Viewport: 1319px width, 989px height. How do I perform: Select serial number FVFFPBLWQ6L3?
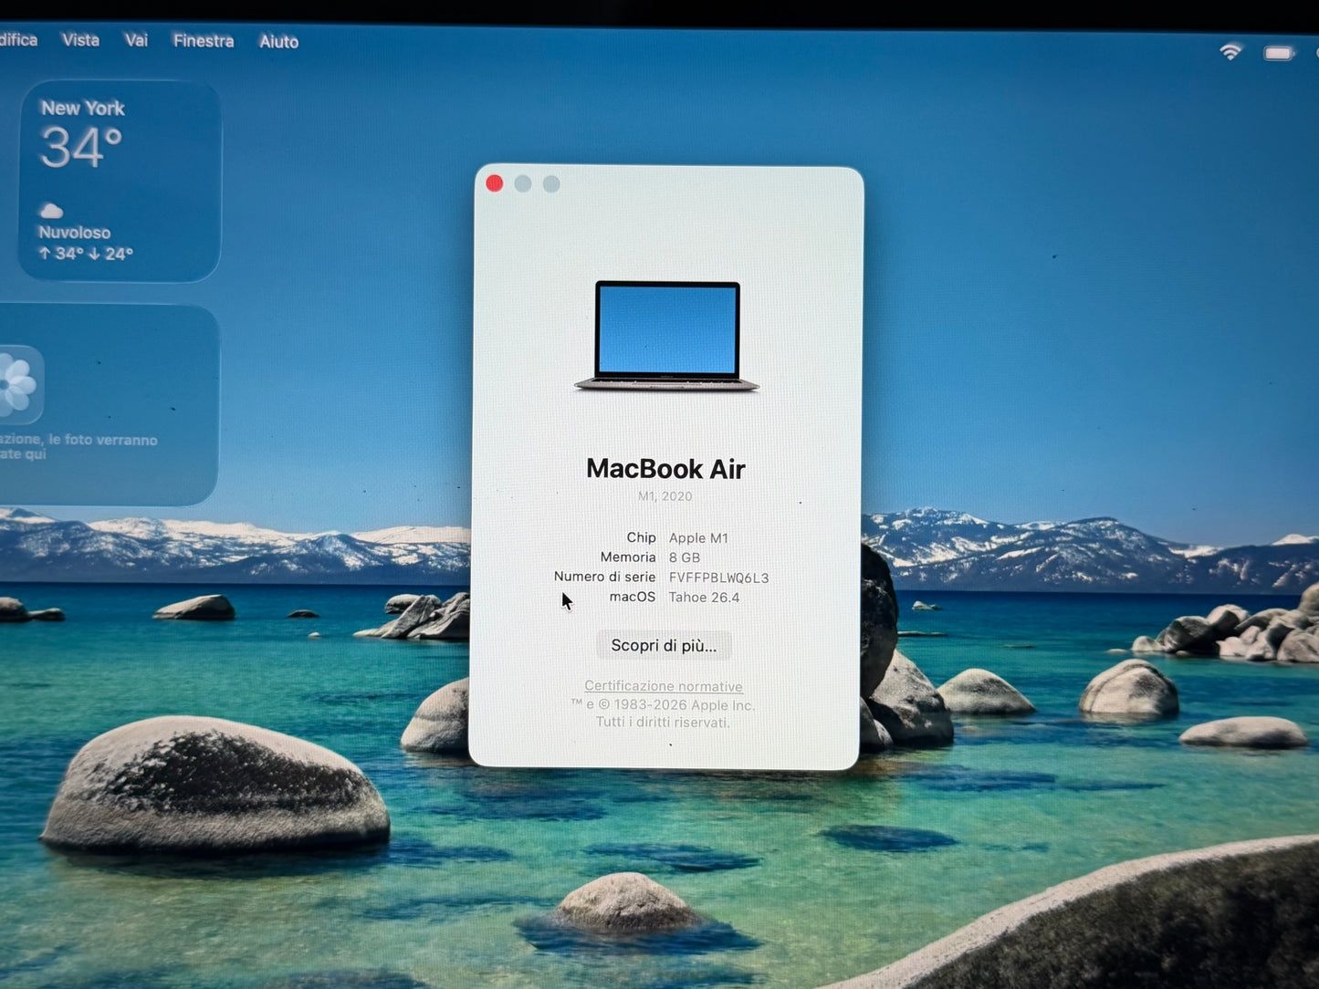click(718, 578)
